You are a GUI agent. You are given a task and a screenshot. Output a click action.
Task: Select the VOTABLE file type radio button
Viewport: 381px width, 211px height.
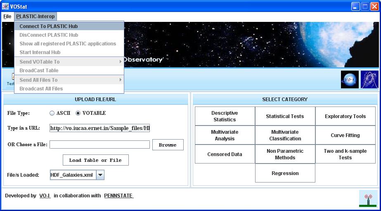point(78,113)
